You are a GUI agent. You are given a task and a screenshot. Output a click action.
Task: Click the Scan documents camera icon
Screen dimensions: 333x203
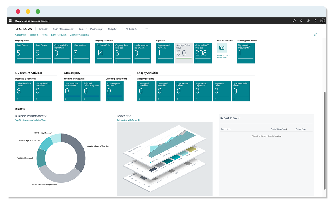[222, 48]
